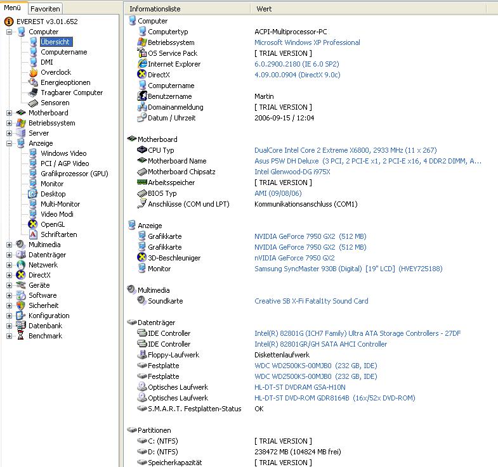The width and height of the screenshot is (498, 467).
Task: Open AMI (09/08/06) BIOS link
Action: (278, 193)
